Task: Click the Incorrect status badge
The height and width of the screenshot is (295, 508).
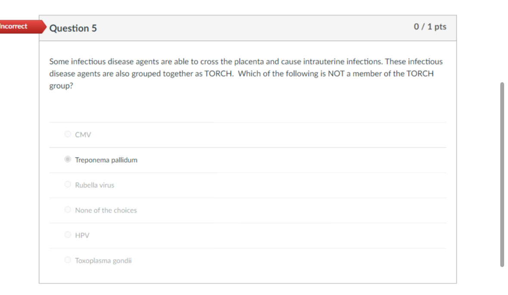Action: 17,26
